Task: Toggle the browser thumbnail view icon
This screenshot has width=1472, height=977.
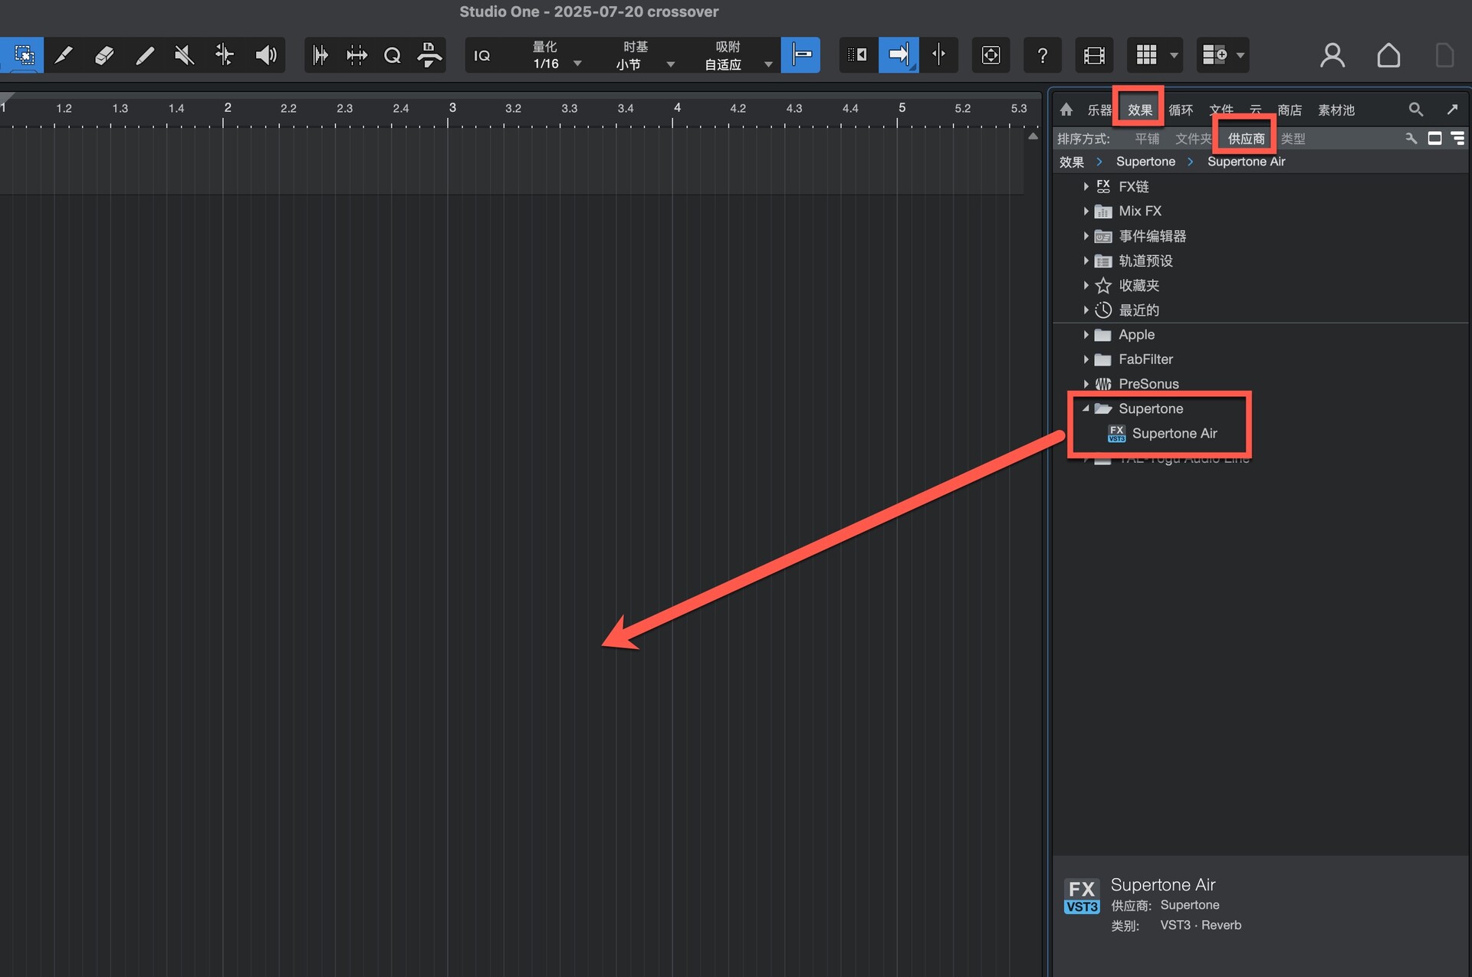Action: click(1434, 138)
